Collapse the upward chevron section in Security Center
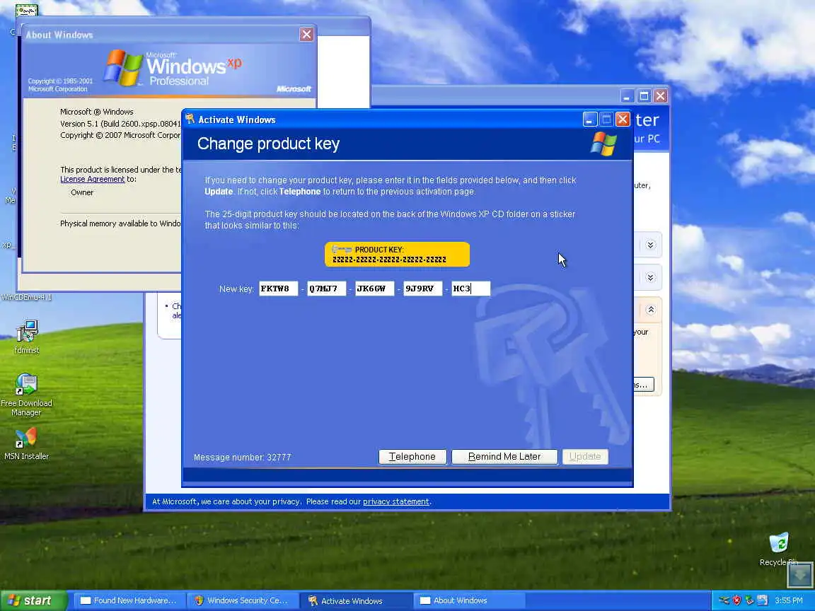The width and height of the screenshot is (815, 611). point(650,310)
